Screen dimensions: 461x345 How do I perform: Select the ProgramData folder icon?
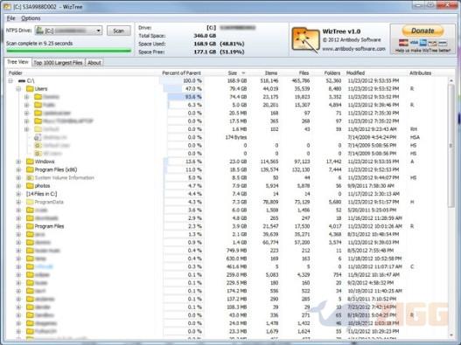point(30,202)
